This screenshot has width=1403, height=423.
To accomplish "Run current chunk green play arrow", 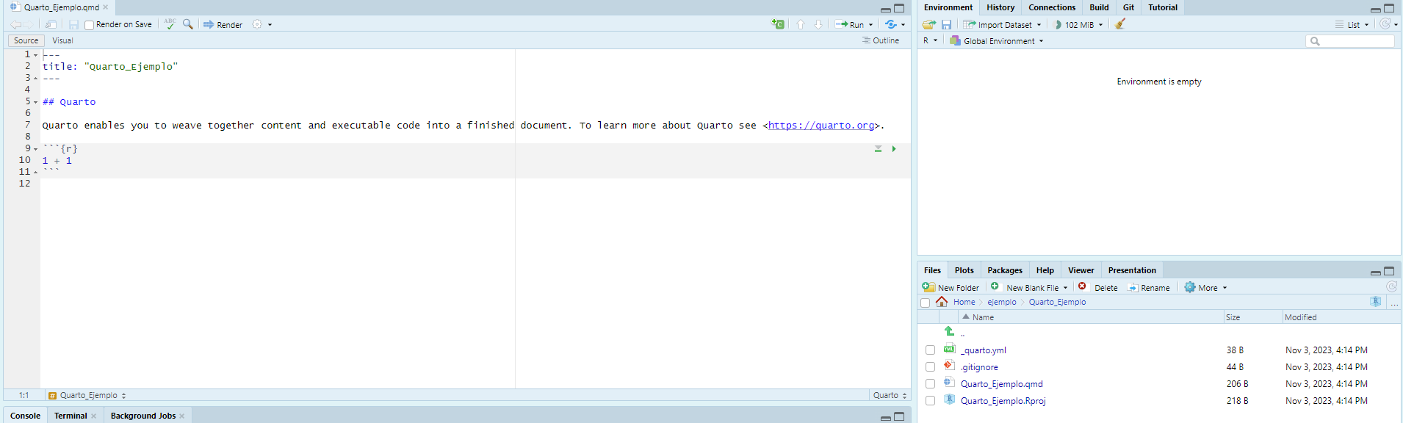I will pos(894,149).
